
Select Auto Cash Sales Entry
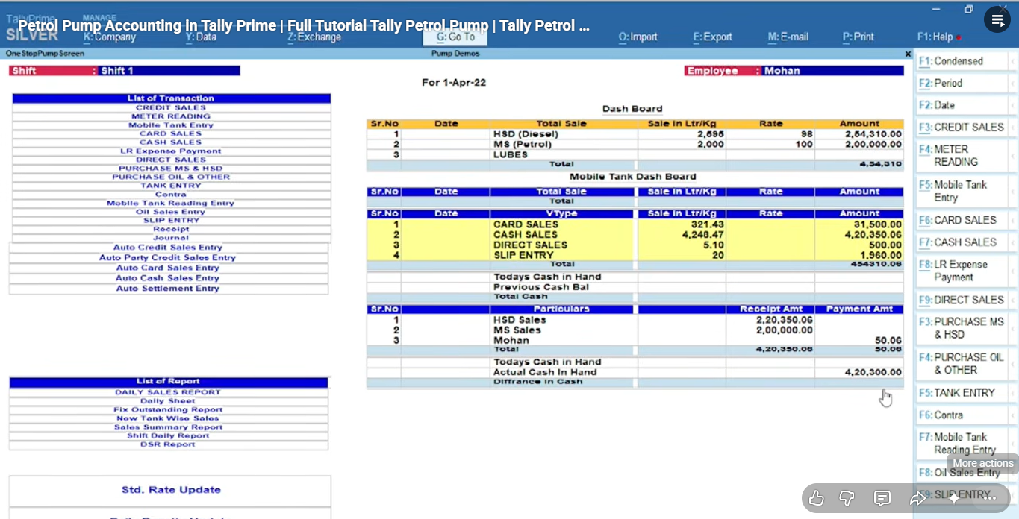(x=168, y=278)
